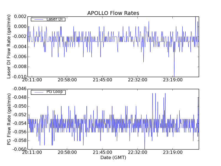This screenshot has height=166, width=221.
Task: Click the "Laser DI Flow Rate (gal/min)" axis label
Action: 9,46
